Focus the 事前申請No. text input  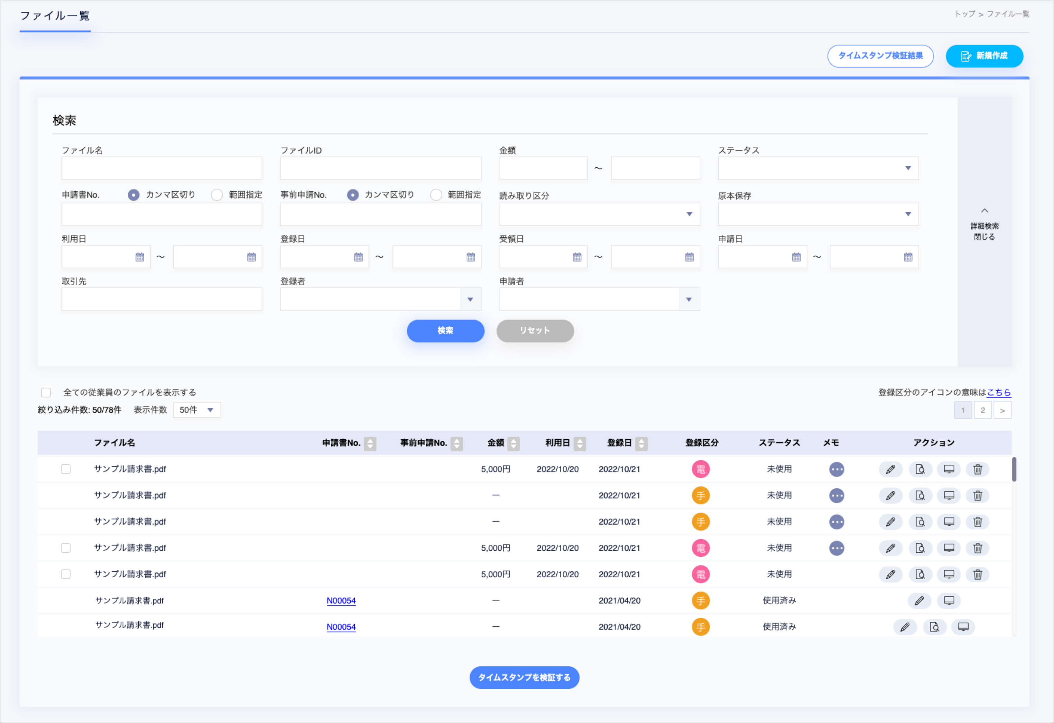(x=381, y=214)
